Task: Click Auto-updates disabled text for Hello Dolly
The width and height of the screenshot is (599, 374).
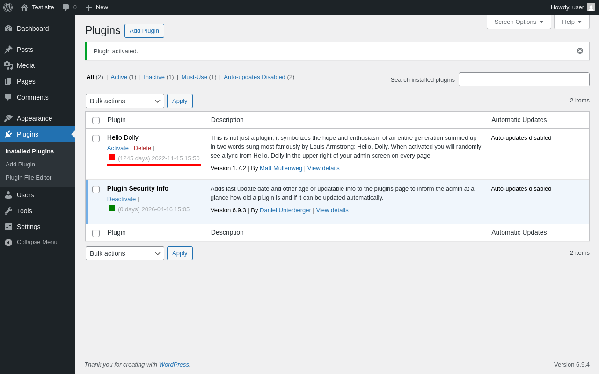Action: coord(521,138)
